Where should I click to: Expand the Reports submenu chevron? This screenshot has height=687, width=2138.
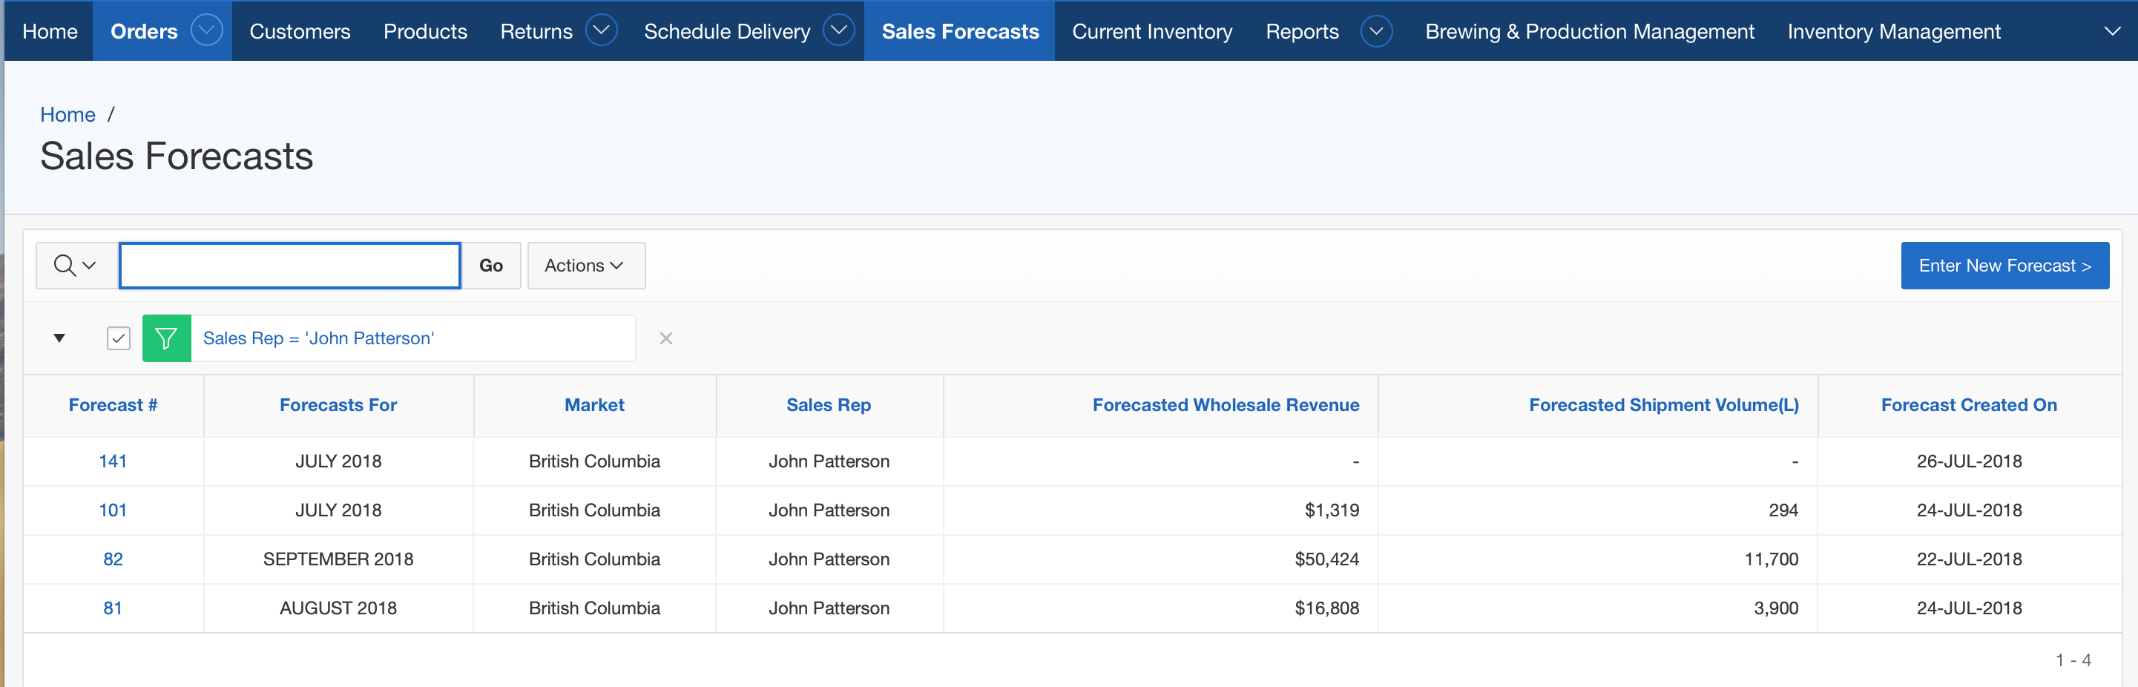point(1375,31)
